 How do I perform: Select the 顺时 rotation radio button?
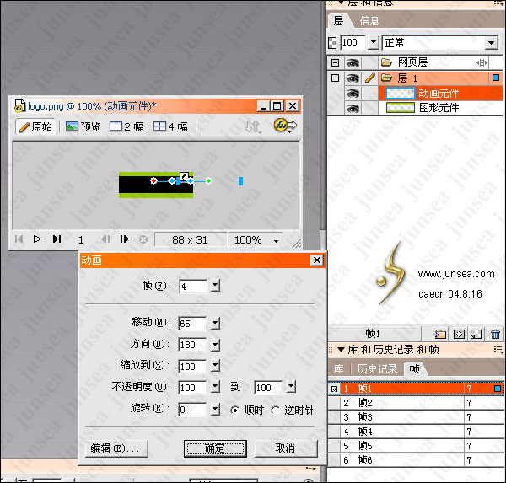tap(236, 410)
